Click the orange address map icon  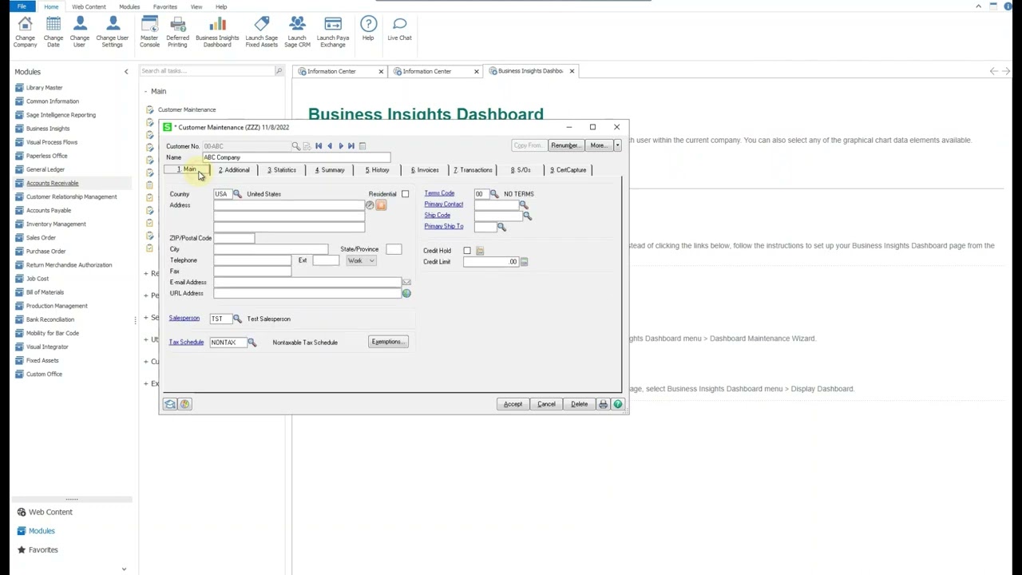(x=382, y=205)
